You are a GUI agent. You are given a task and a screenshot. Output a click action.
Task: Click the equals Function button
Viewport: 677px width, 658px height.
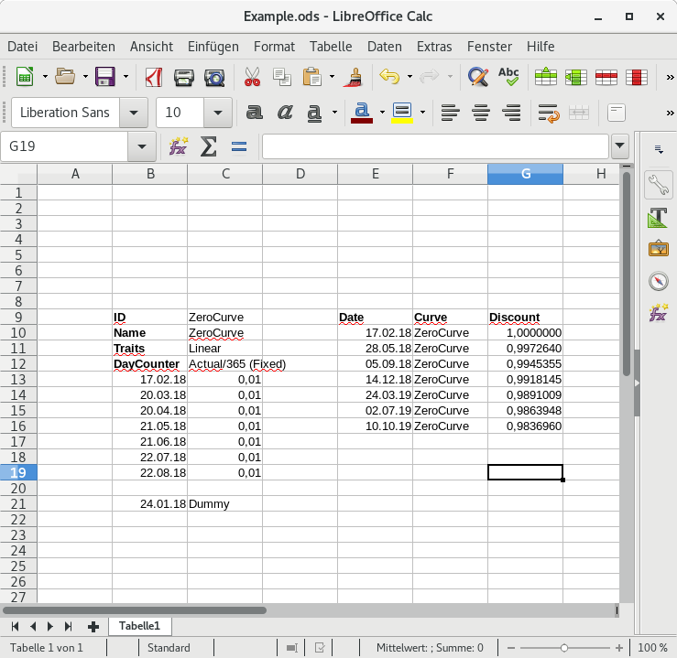tap(239, 146)
